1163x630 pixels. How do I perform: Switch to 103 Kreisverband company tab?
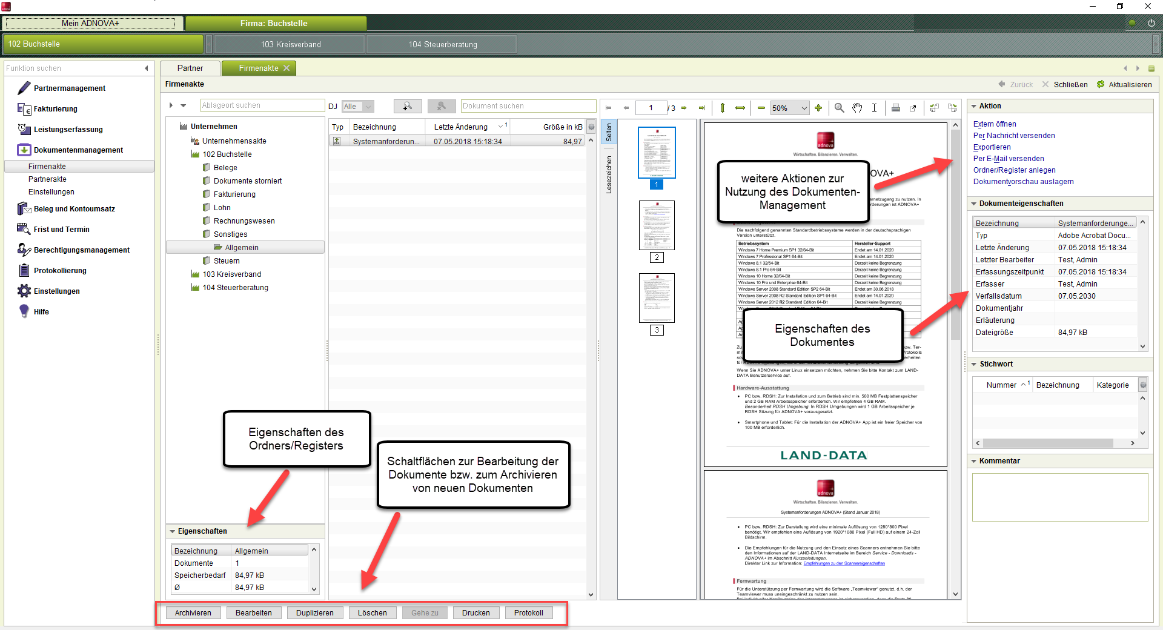(291, 44)
